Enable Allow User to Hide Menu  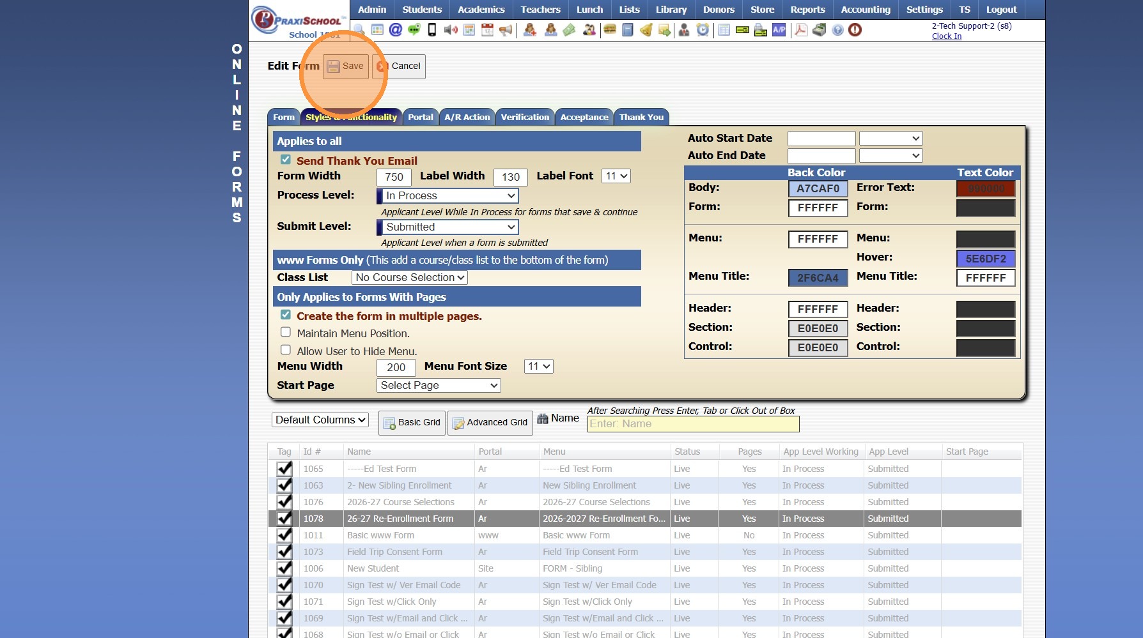286,350
